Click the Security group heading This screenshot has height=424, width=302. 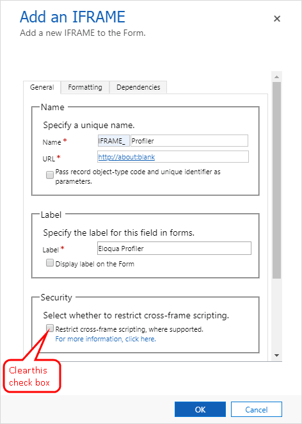click(x=56, y=297)
